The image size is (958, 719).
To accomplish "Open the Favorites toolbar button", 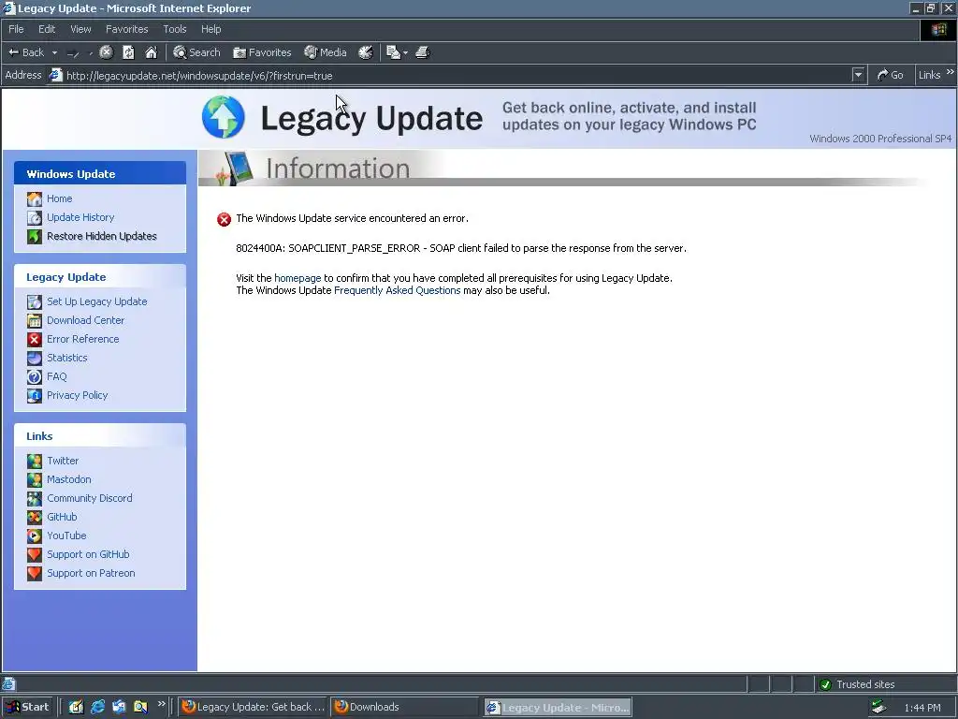I will [262, 52].
